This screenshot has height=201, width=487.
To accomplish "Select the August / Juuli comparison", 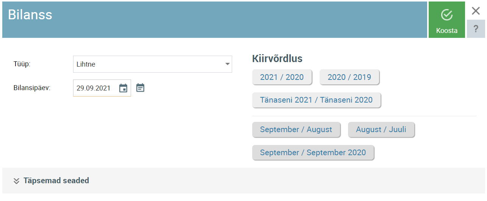I will tap(381, 129).
